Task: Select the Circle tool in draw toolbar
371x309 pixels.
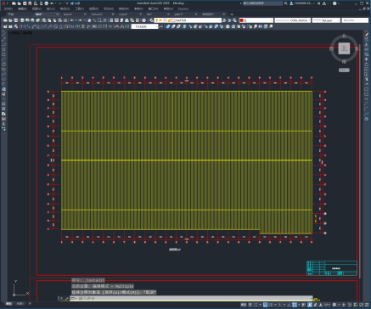Action: [3, 65]
